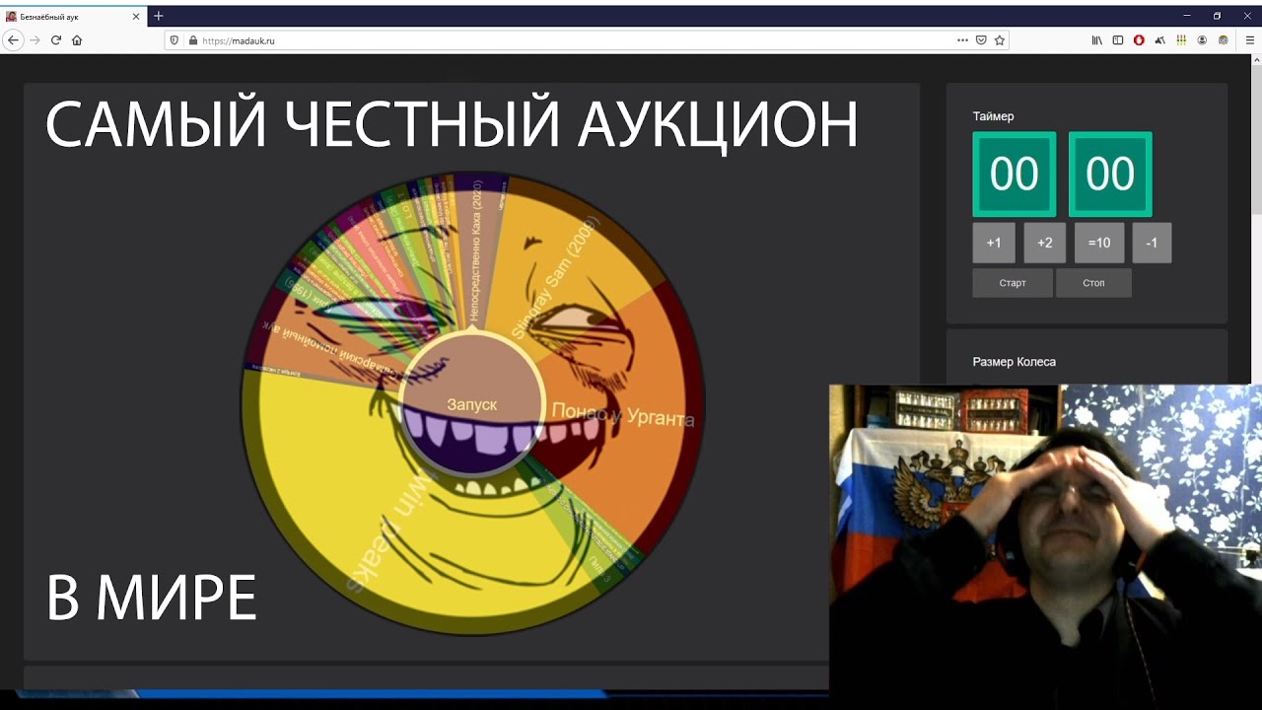Click the Непосредственно Каха (2020) sector
Screen dimensions: 1262x710
(x=477, y=251)
